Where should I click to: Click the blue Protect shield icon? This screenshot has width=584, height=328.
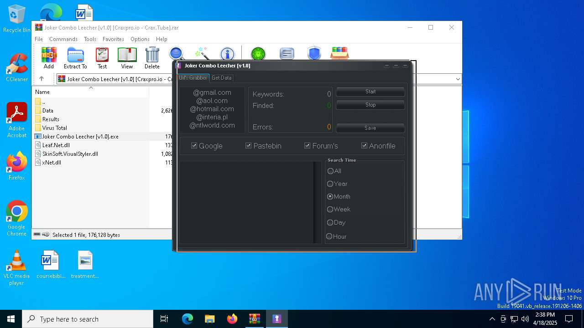(314, 54)
